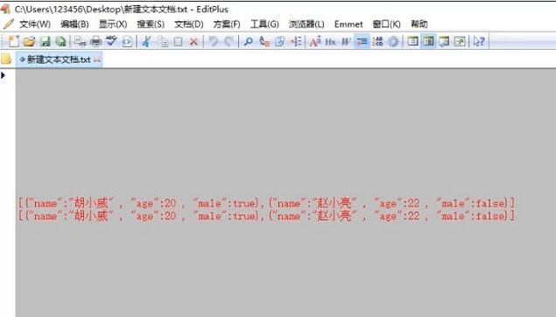This screenshot has height=317, width=556.
Task: Toggle word wrap with the W icon
Action: 346,41
